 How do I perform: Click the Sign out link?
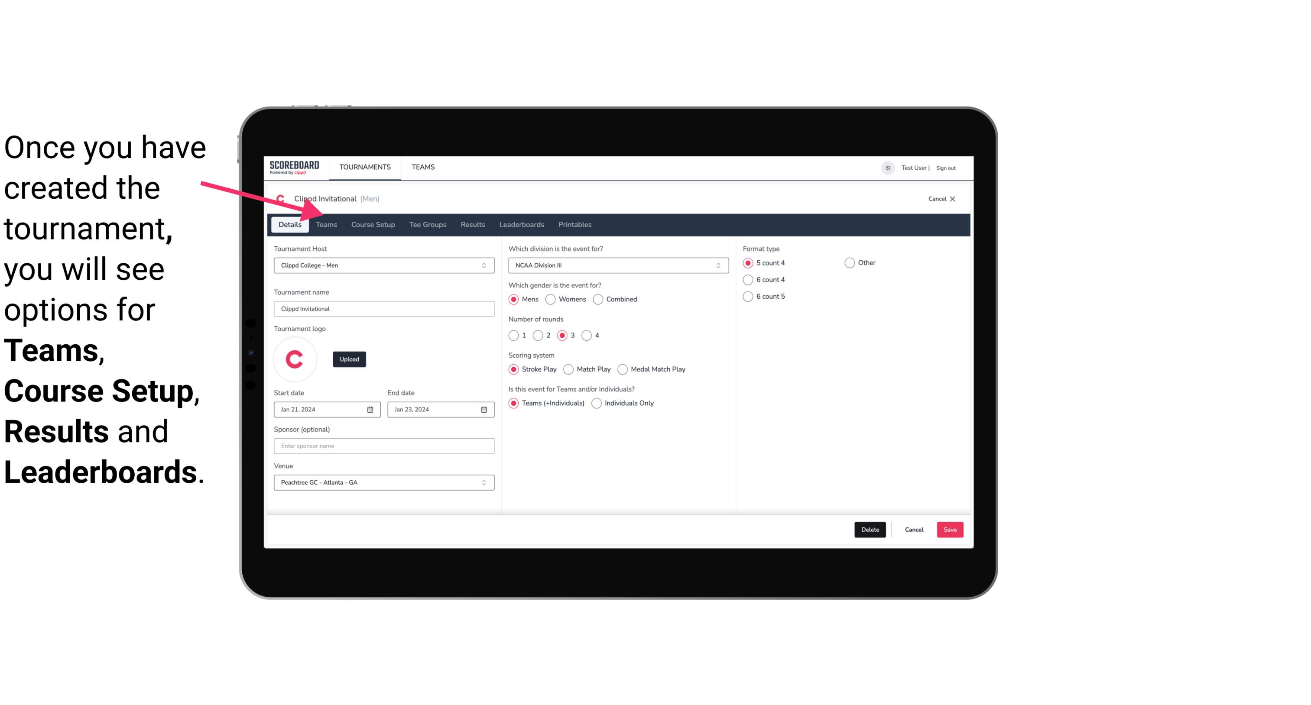(x=947, y=168)
